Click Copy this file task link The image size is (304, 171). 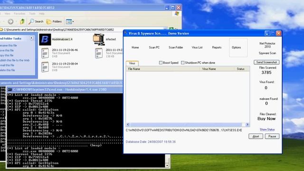(x=7, y=55)
